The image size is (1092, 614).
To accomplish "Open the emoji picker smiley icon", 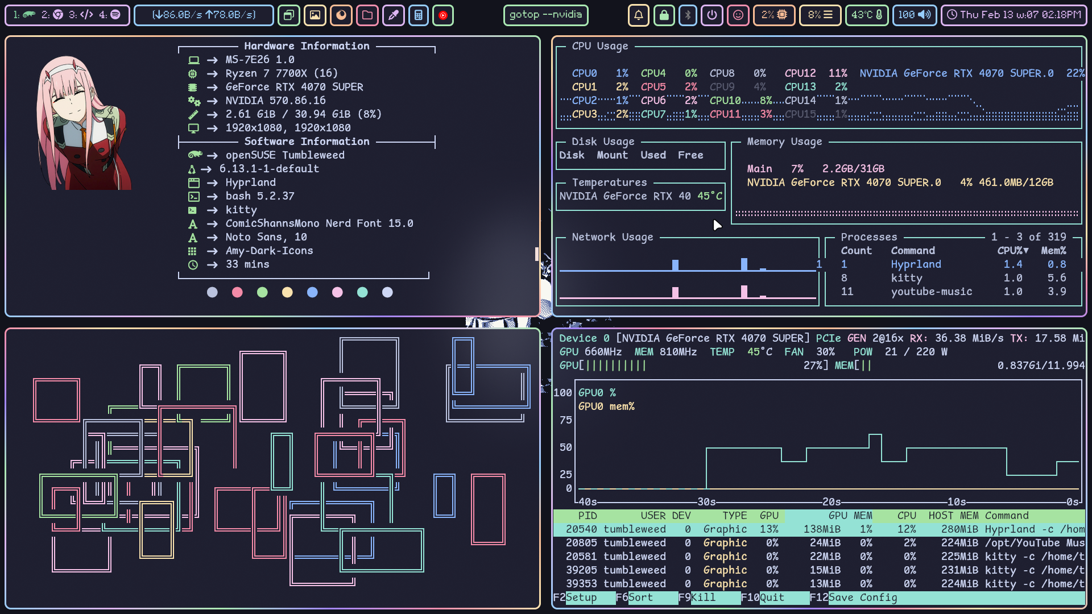I will click(x=738, y=15).
